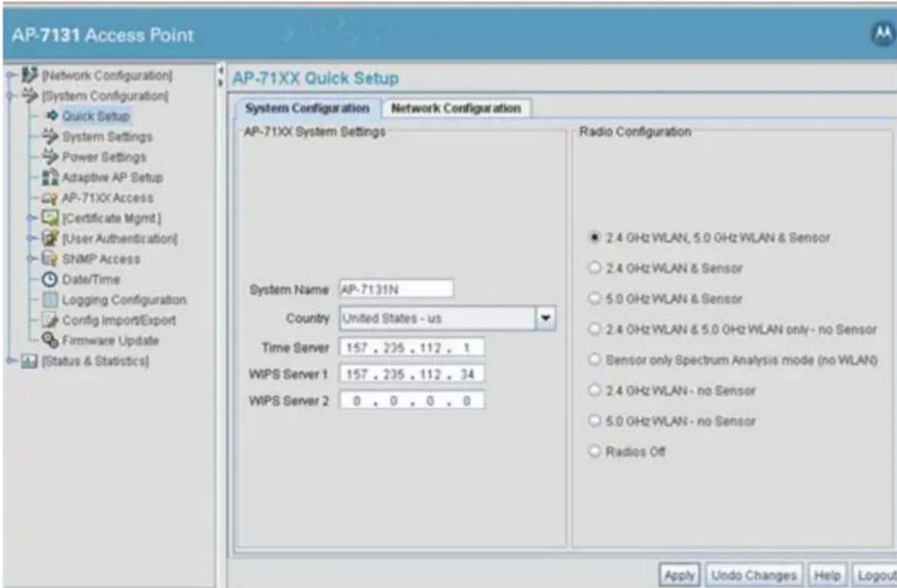
Task: Open AP-71XX Access in the tree
Action: pos(107,197)
